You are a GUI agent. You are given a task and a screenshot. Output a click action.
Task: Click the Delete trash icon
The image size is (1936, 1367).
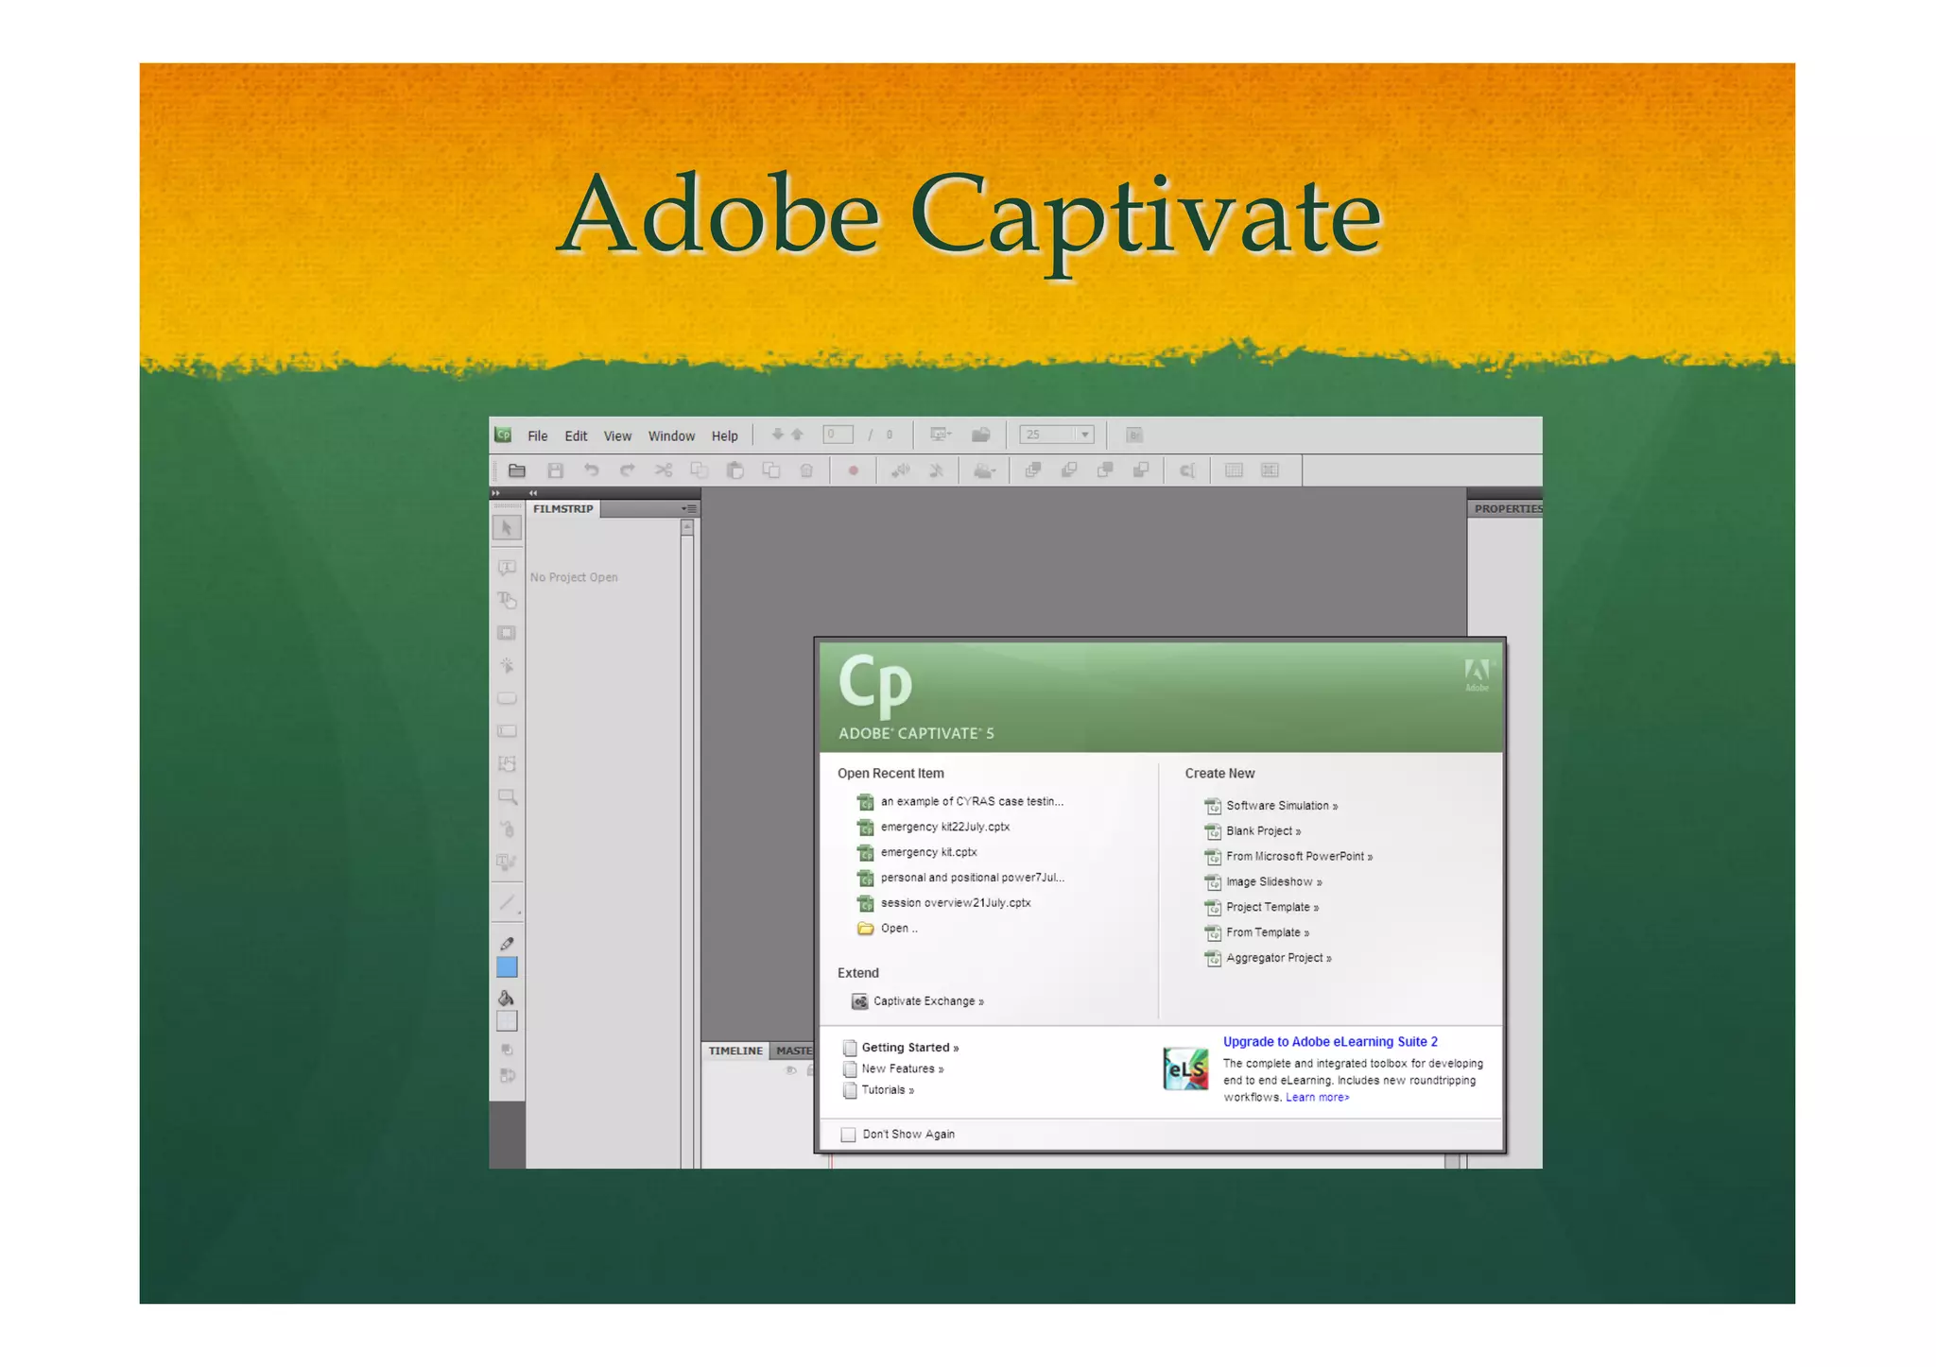click(x=806, y=470)
